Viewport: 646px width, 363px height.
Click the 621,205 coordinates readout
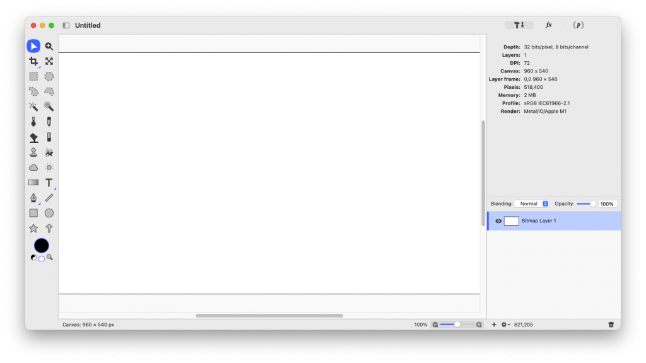click(x=523, y=325)
